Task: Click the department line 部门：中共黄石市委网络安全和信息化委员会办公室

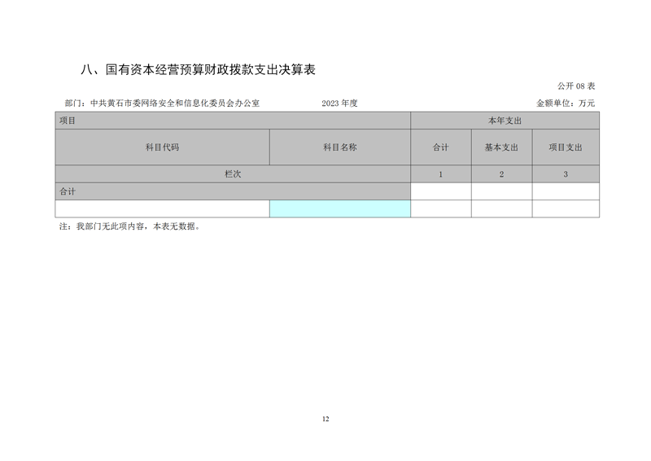Action: click(x=162, y=103)
